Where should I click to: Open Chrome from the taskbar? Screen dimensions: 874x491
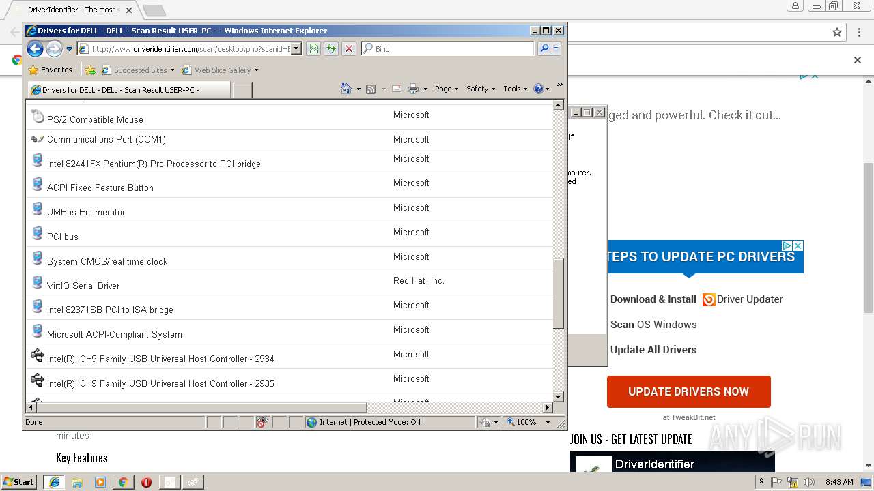click(x=123, y=481)
